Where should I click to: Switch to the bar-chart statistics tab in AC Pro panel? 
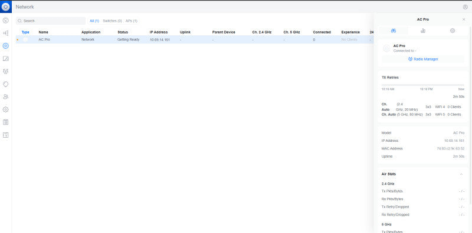[423, 31]
